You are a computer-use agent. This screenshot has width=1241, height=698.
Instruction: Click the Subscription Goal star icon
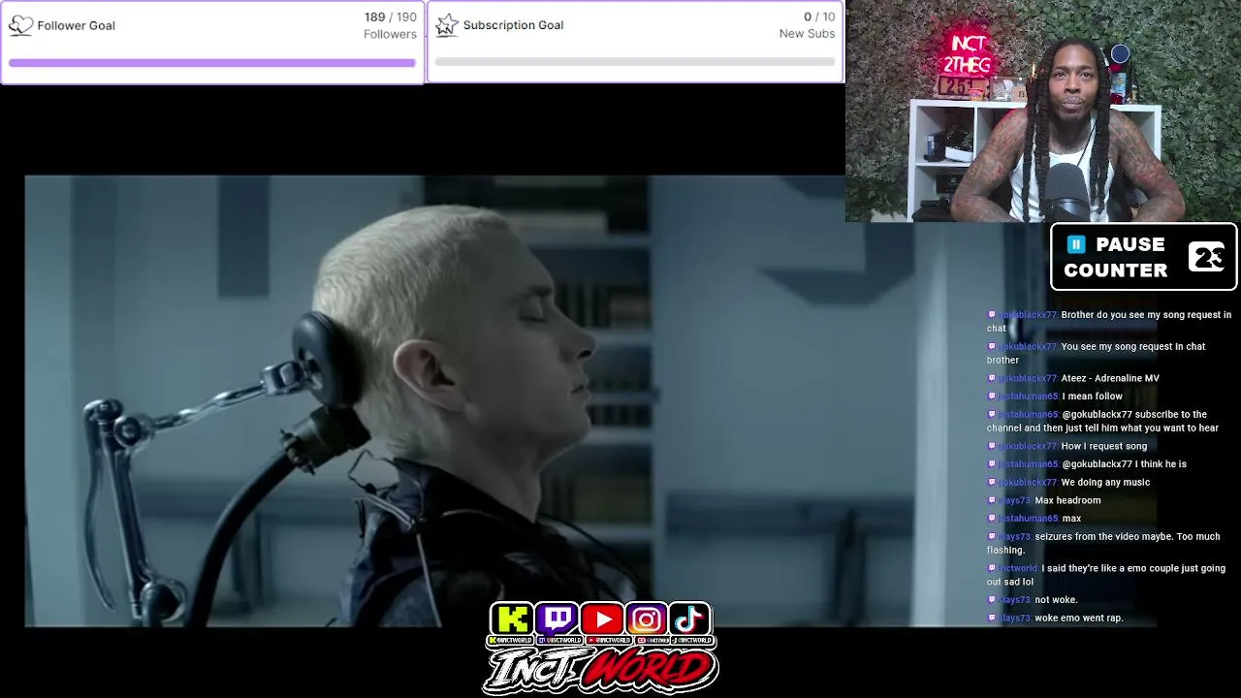[x=446, y=25]
